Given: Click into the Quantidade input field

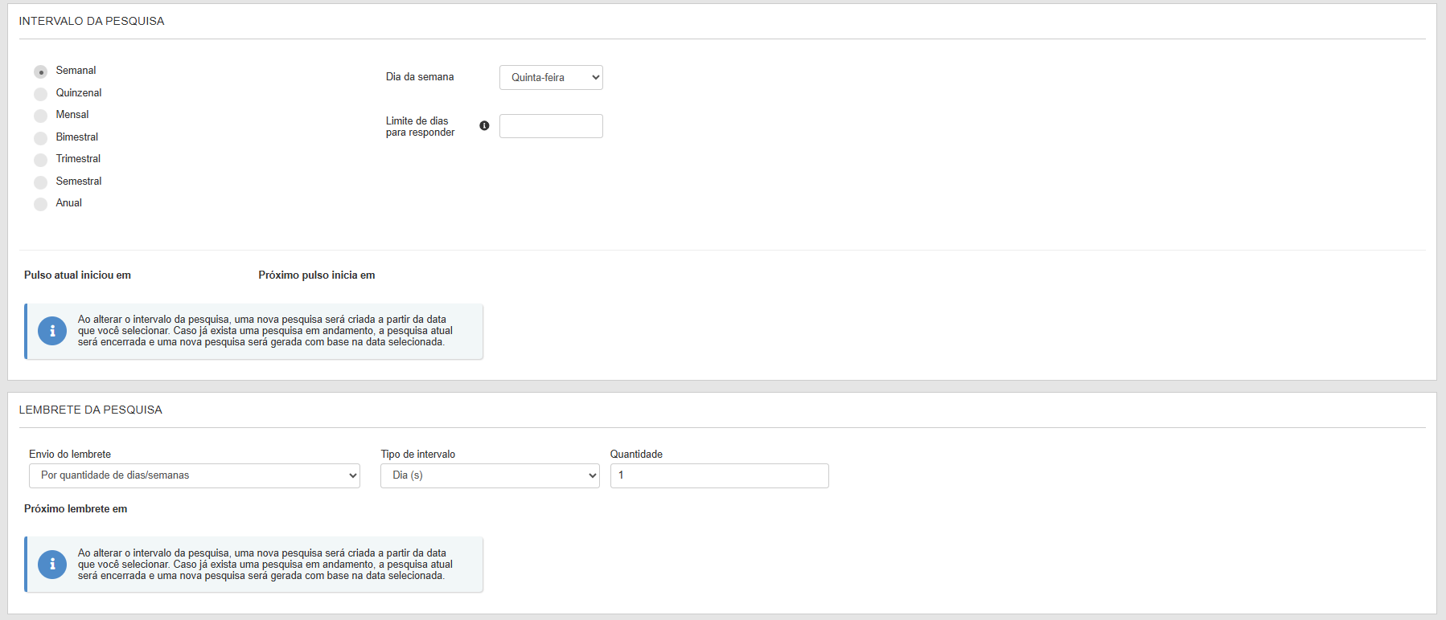Looking at the screenshot, I should pos(719,475).
